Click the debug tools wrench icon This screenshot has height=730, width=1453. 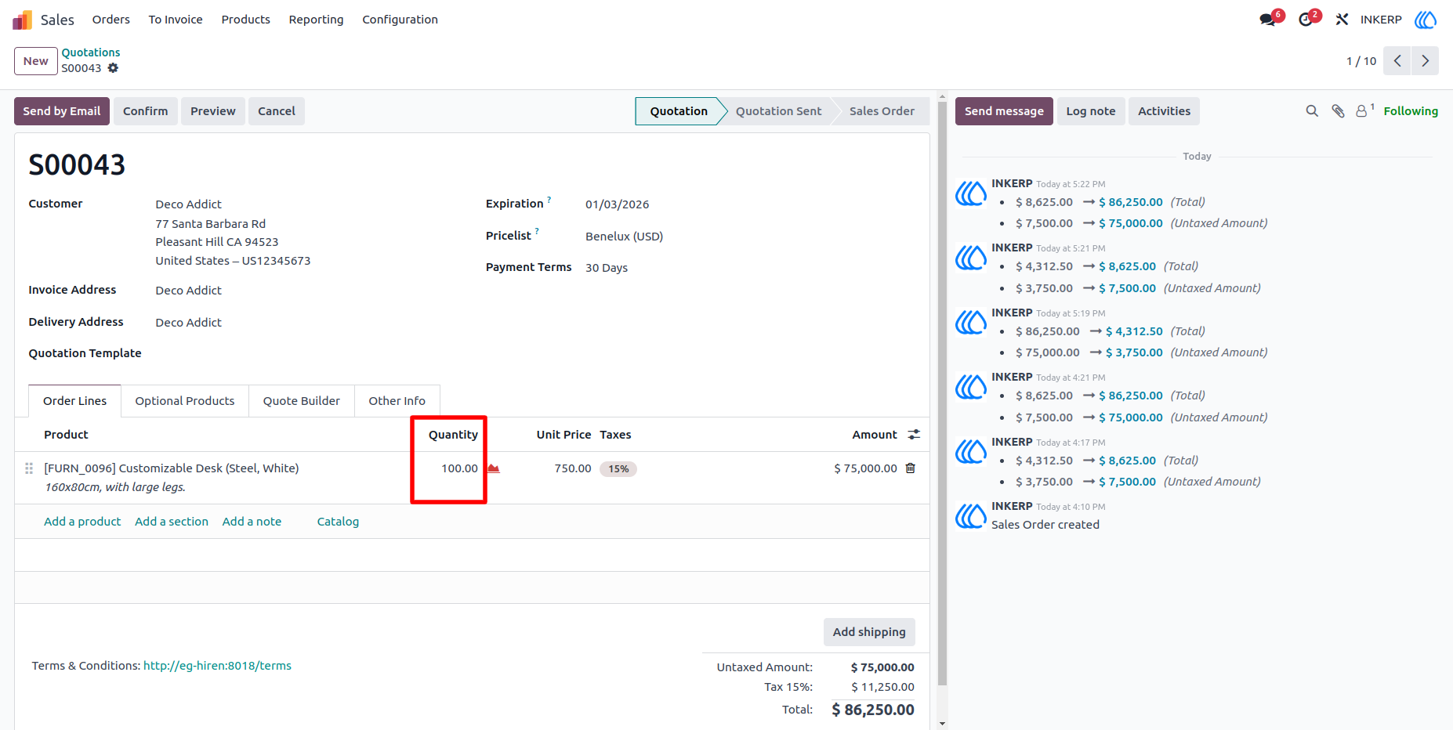(x=1342, y=20)
